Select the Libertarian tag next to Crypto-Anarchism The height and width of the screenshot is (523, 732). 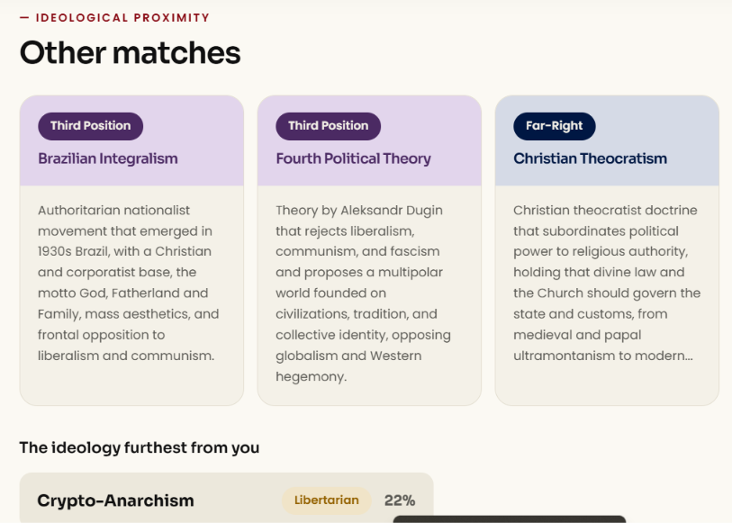(x=326, y=500)
